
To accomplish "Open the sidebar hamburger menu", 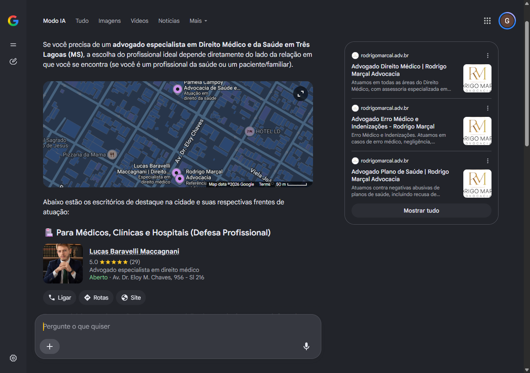I will click(13, 45).
